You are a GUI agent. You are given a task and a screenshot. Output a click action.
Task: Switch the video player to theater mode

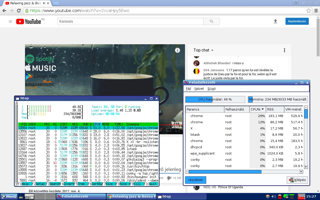(168, 130)
